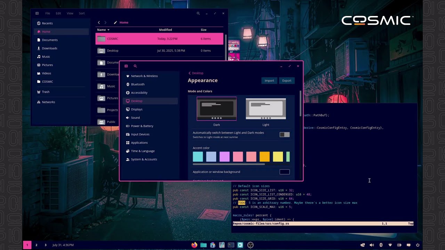Screen dimensions: 445x250
Task: Open Music in the Files sidebar
Action: (61, 57)
